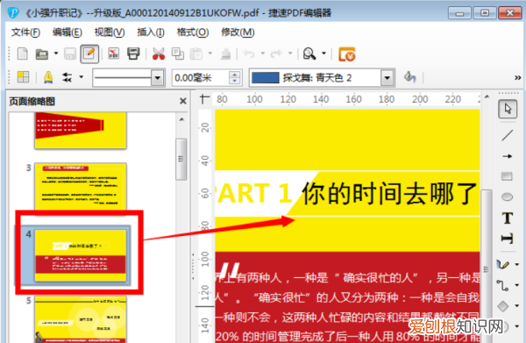The height and width of the screenshot is (343, 526).
Task: Decrease line width with stepper down arrow
Action: 235,82
